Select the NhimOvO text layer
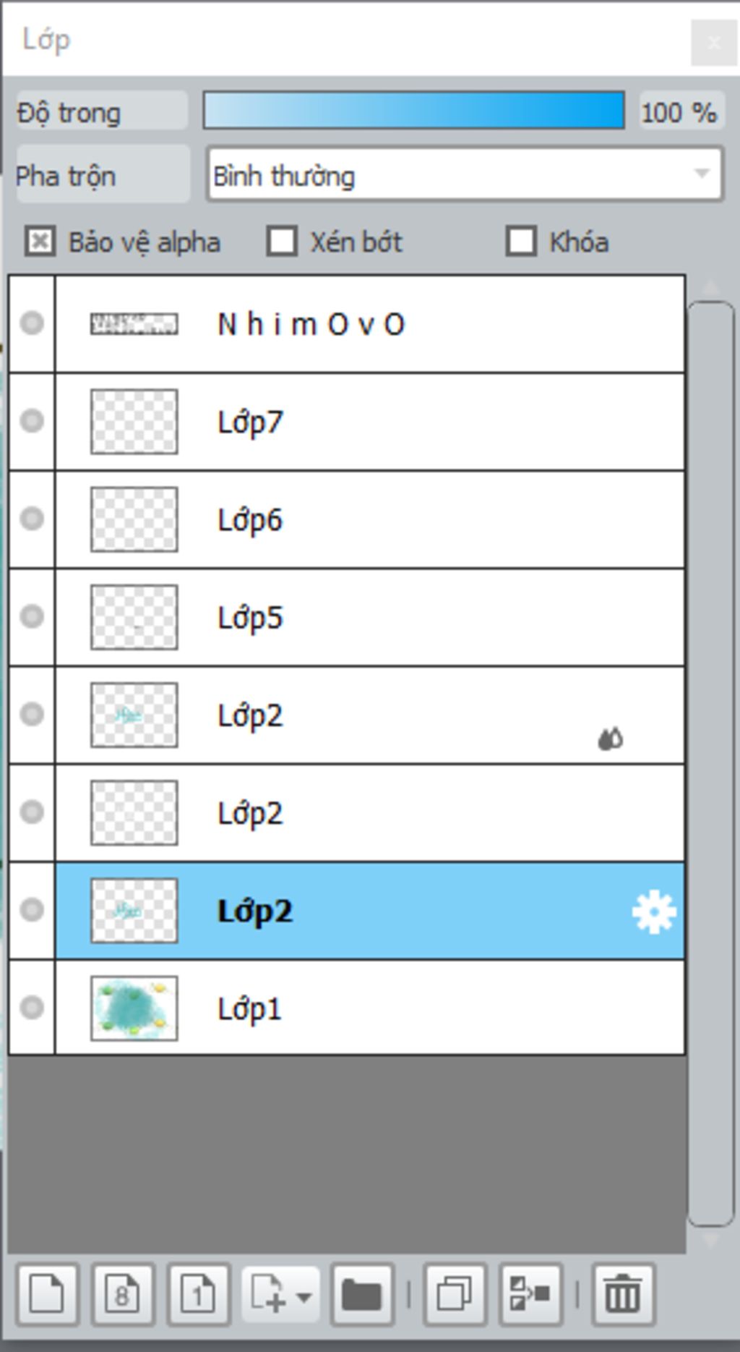 pos(370,324)
